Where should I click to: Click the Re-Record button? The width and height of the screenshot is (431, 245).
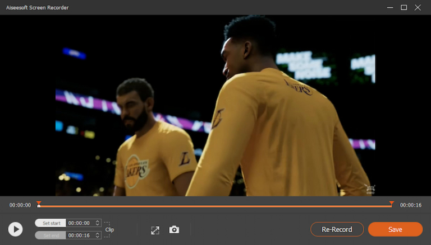coord(337,229)
